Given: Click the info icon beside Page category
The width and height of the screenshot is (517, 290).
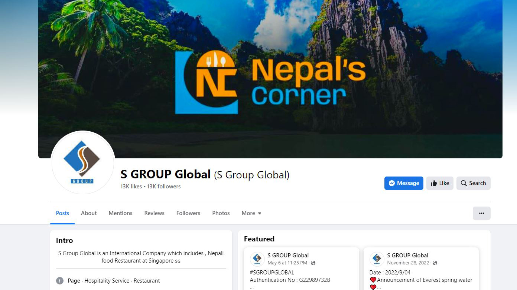Looking at the screenshot, I should pos(60,281).
